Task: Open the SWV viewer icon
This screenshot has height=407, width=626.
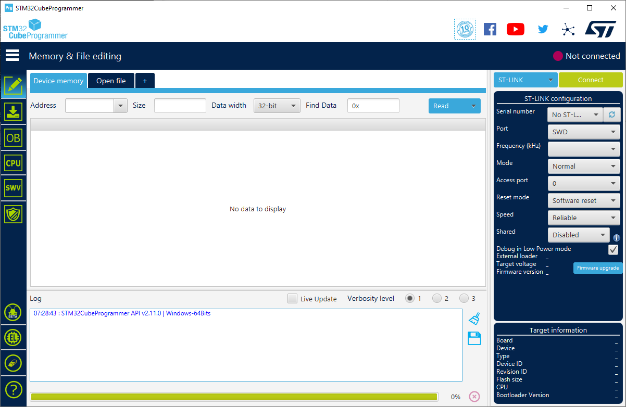Action: point(13,188)
